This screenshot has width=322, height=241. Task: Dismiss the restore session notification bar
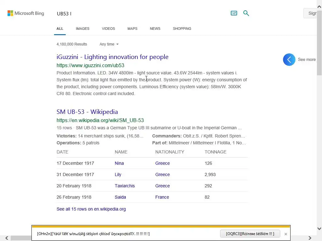click(286, 234)
